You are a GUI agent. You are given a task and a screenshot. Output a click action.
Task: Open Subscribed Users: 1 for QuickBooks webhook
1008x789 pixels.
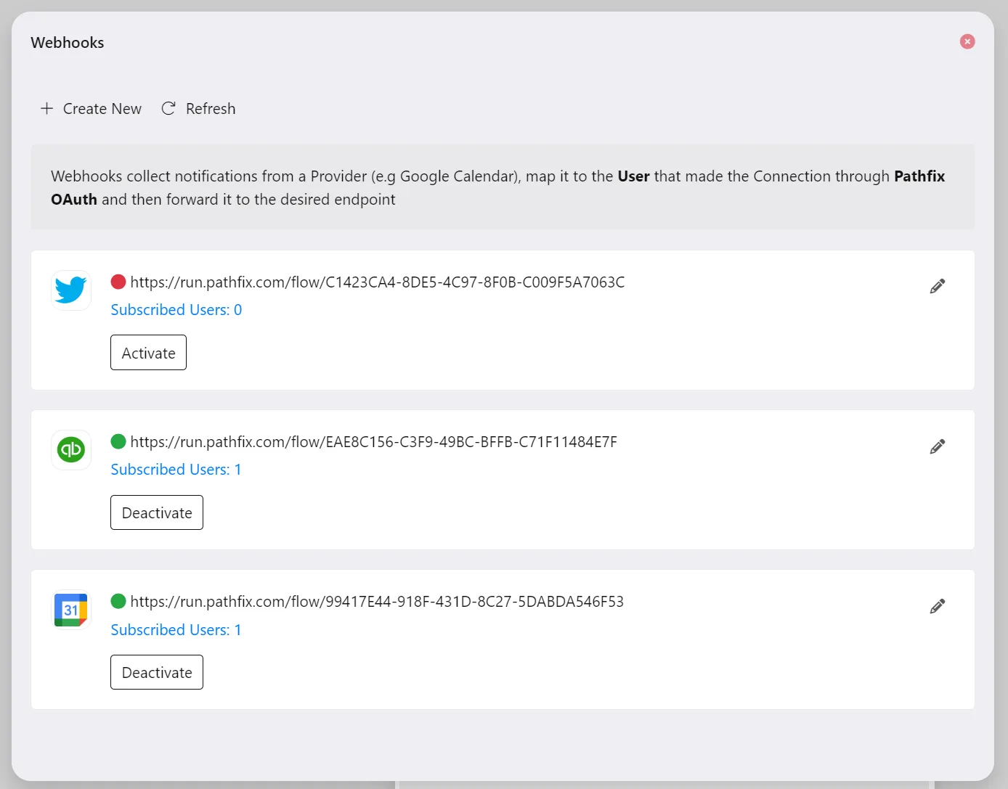click(176, 470)
